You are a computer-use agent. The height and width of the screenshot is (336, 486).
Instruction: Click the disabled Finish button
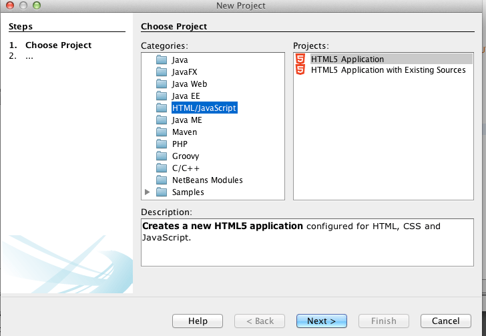tap(384, 321)
